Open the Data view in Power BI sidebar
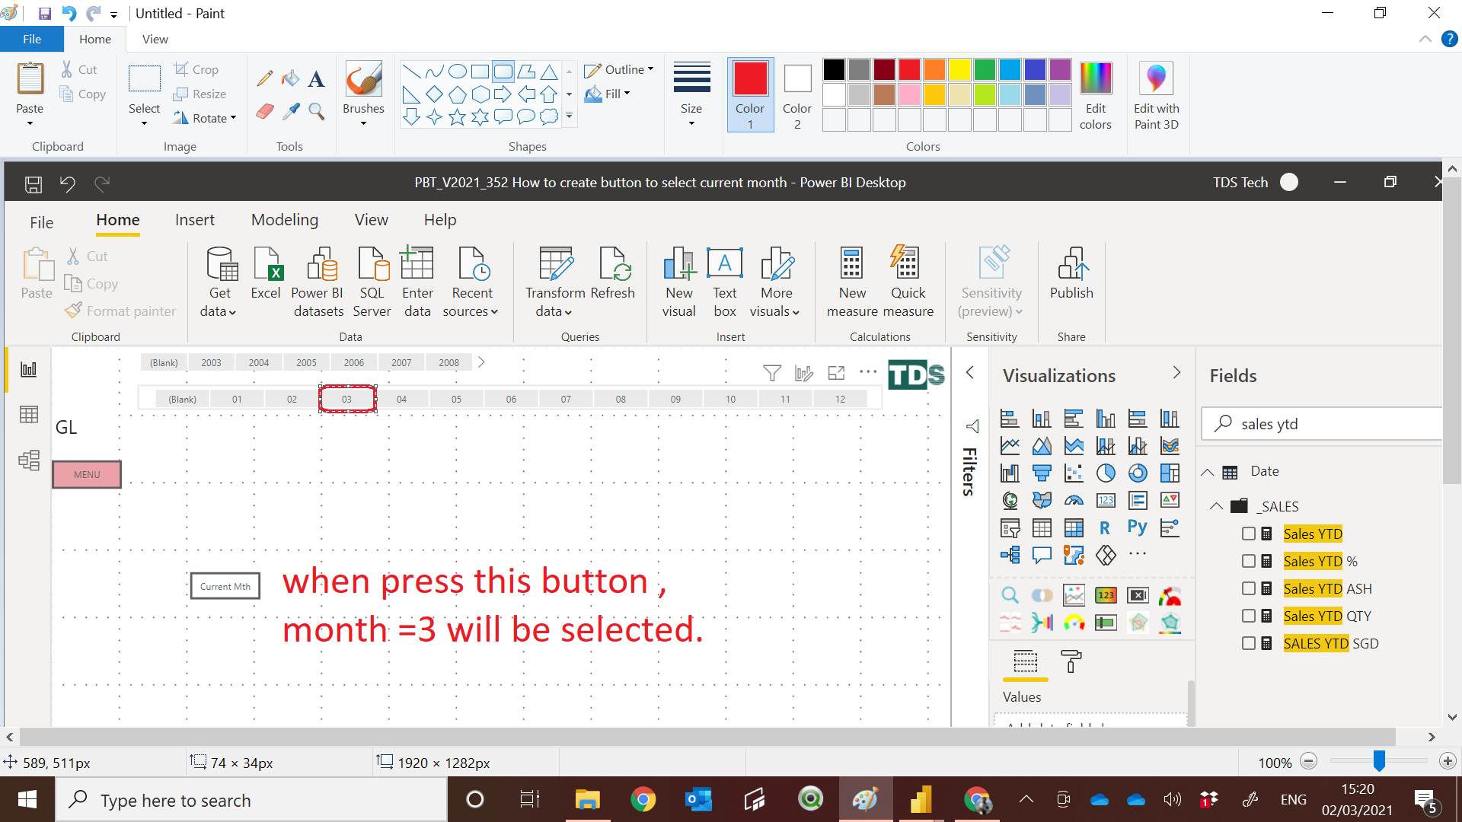 click(28, 414)
